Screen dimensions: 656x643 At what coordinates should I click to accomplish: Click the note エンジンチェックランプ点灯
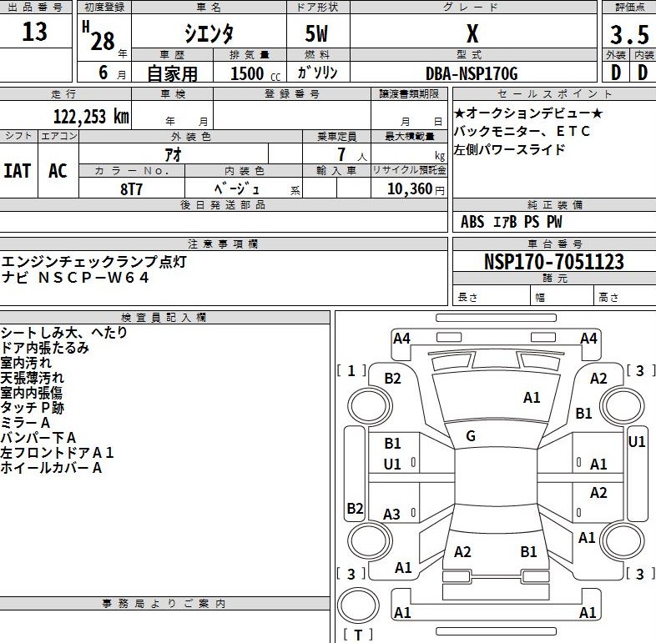(x=93, y=262)
